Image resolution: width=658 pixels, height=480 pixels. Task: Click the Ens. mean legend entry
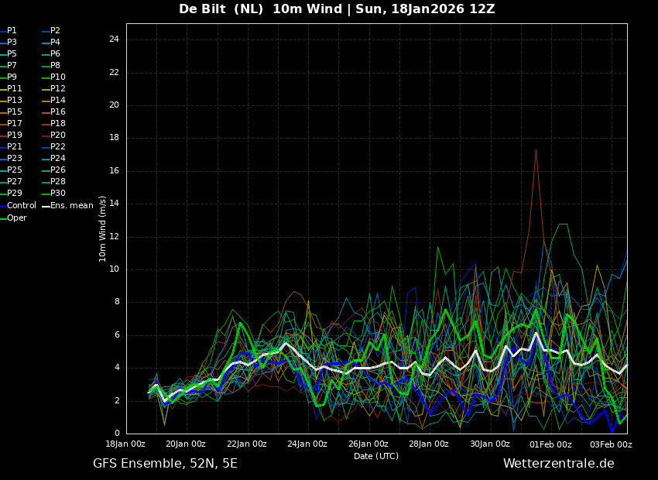pyautogui.click(x=71, y=206)
